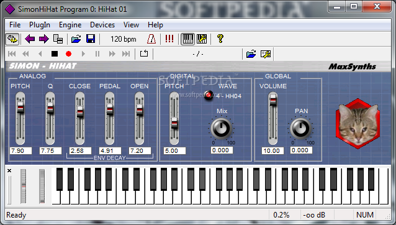Open the Help menu
The width and height of the screenshot is (396, 225).
[155, 25]
